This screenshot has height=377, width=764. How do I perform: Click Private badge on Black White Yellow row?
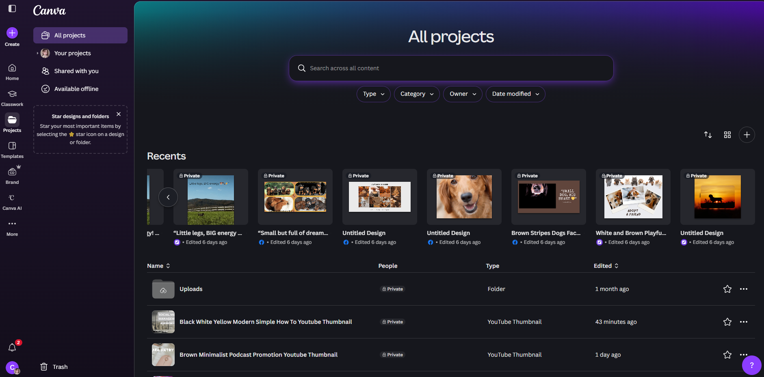pos(393,322)
